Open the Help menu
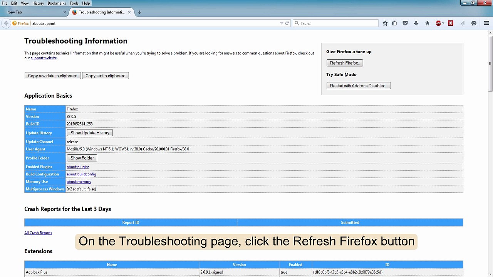 [x=86, y=3]
